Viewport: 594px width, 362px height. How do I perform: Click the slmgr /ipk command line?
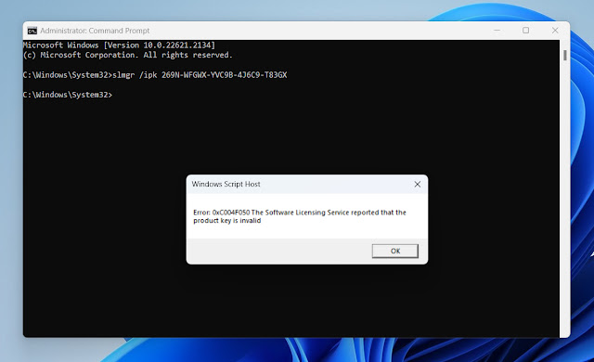coord(155,75)
